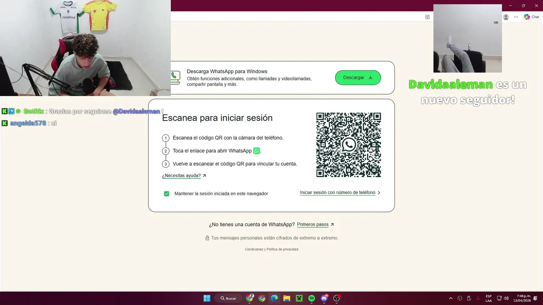Open the notifications bell icon
Screen dimensions: 543x305
pos(535,298)
